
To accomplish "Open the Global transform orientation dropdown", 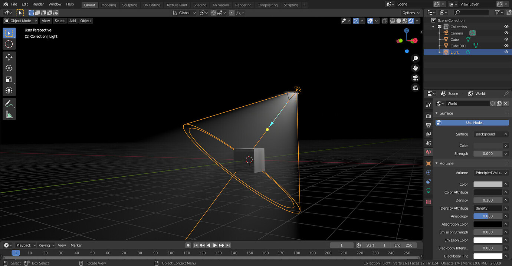I will point(184,13).
